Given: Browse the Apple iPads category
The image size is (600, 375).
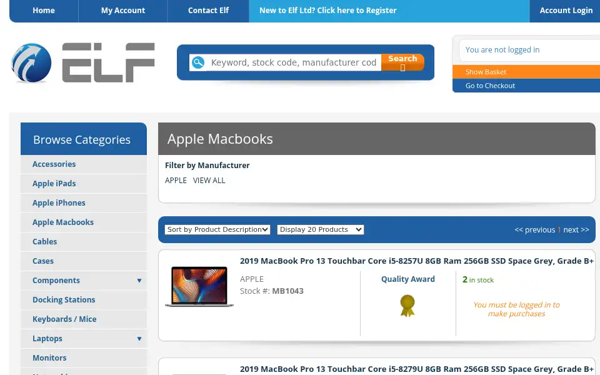Looking at the screenshot, I should 84,184.
